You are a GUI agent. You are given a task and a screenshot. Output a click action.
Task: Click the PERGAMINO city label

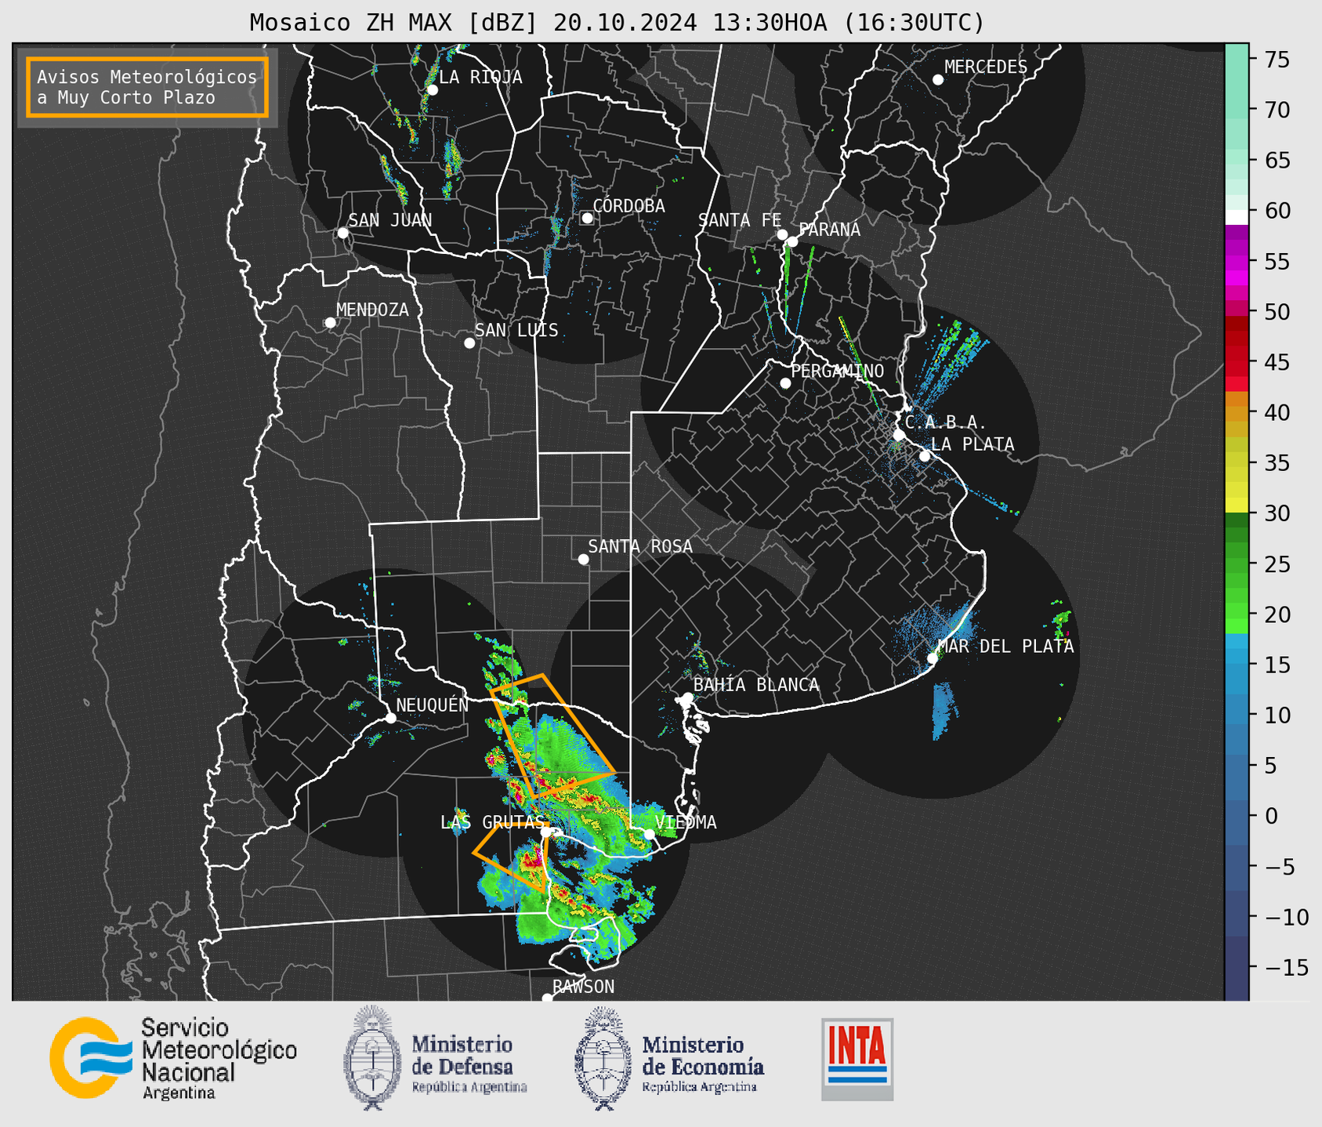(838, 371)
